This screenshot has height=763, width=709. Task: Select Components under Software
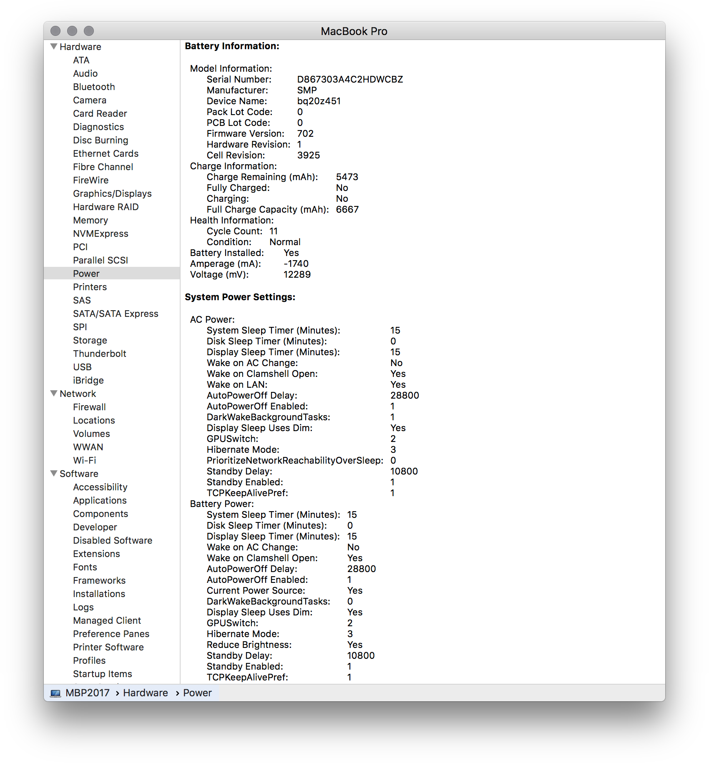click(x=101, y=514)
